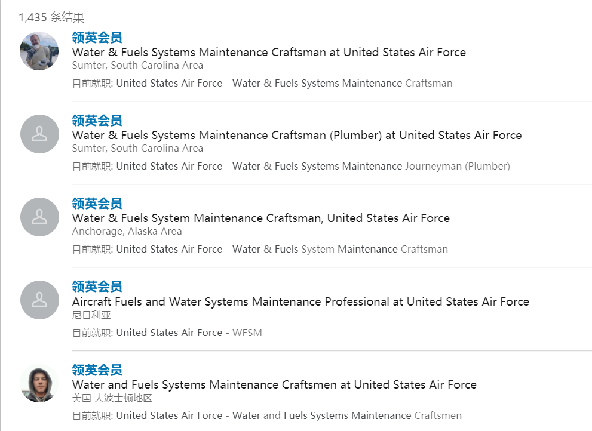Open 领英会员 link for Aircraft Fuels result
Screen dimensions: 592x431
pos(97,287)
